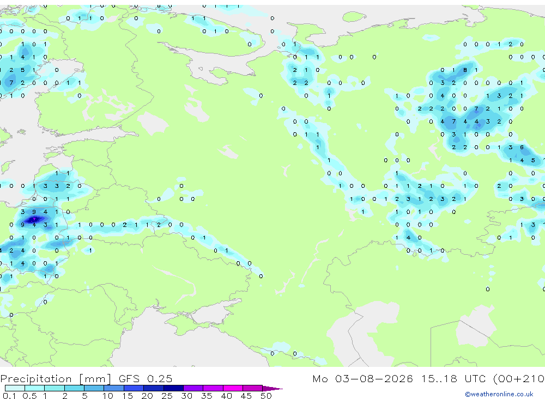
Task: Click the 0.1–0.5 mm lightest cyan legend swatch
Action: point(15,388)
